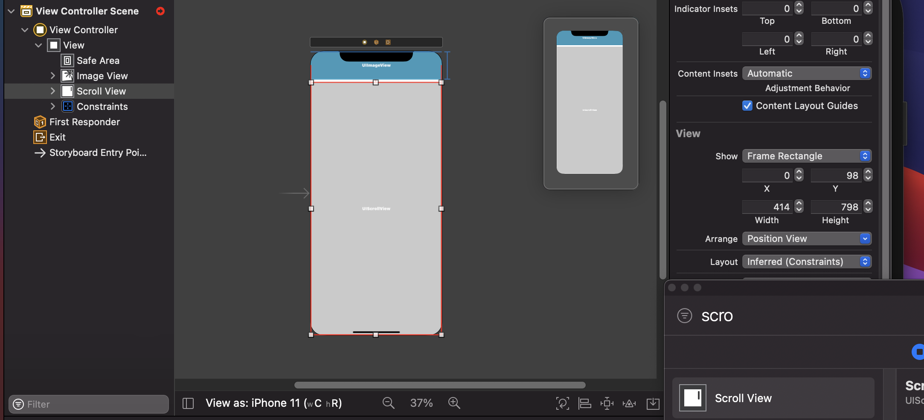Open Resolve Auto Layout Issues menu
This screenshot has height=420, width=924.
pyautogui.click(x=629, y=403)
